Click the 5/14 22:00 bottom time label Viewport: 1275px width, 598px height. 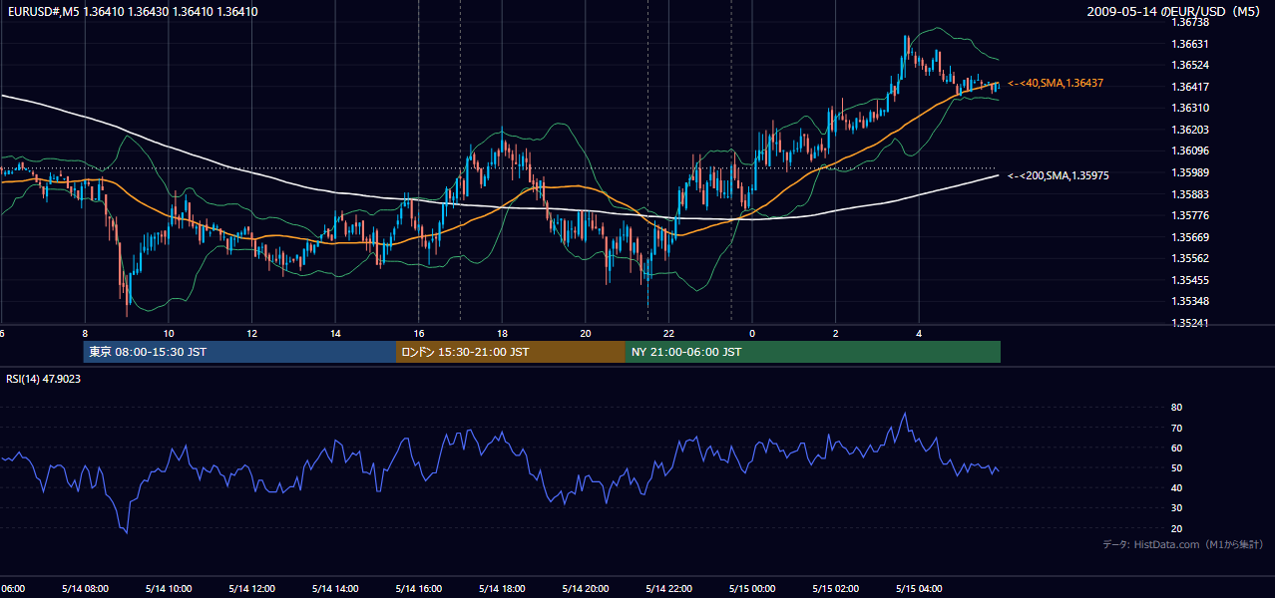[x=668, y=589]
